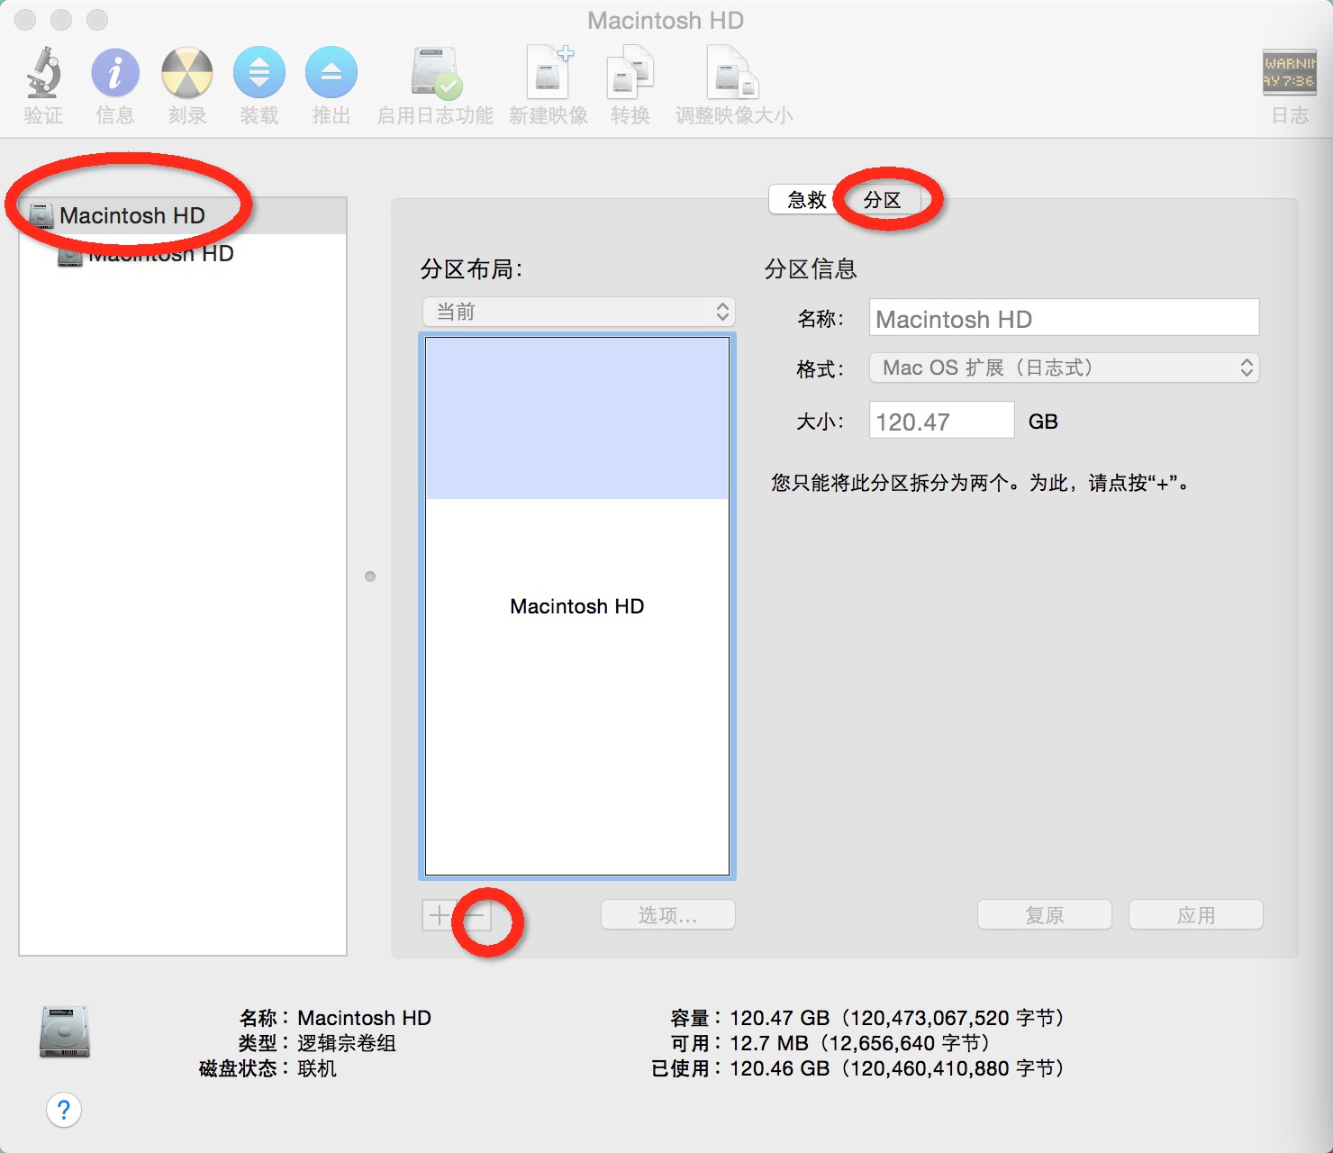Click the window title Macintosh HD
Image resolution: width=1333 pixels, height=1153 pixels.
pyautogui.click(x=666, y=20)
